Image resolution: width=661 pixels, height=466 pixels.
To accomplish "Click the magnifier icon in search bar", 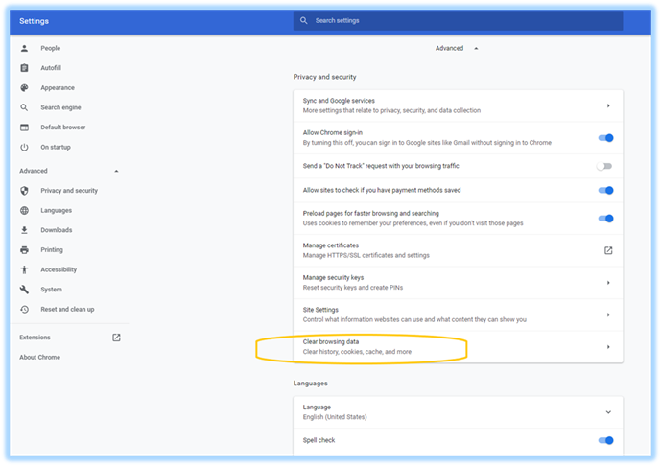I will pyautogui.click(x=303, y=20).
